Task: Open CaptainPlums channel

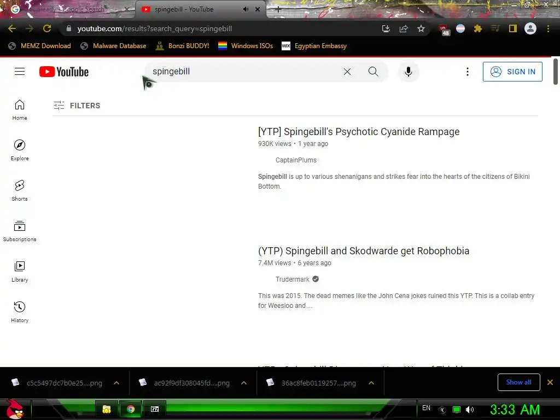Action: (x=296, y=160)
